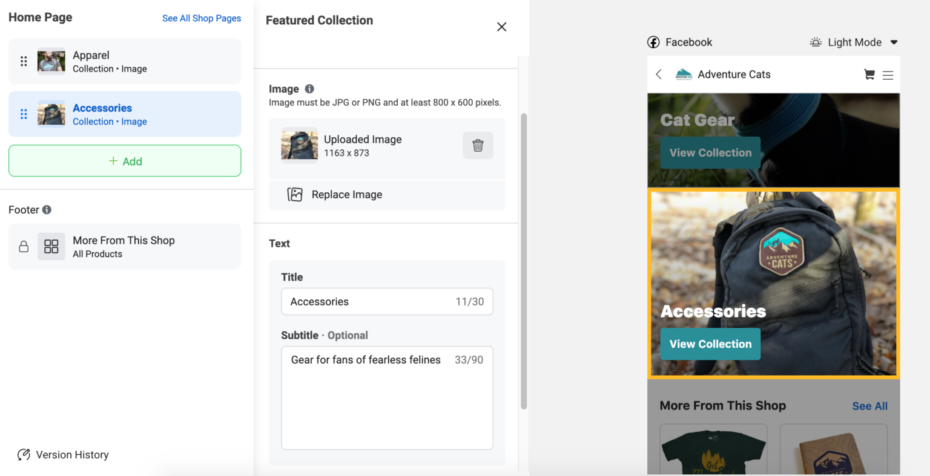
Task: Click the back arrow in the shop preview
Action: pyautogui.click(x=659, y=74)
